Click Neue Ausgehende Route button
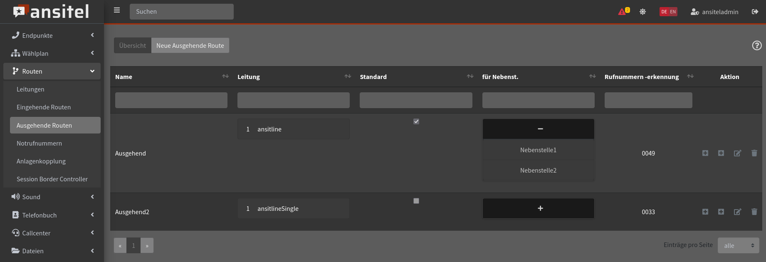The image size is (766, 262). 190,45
